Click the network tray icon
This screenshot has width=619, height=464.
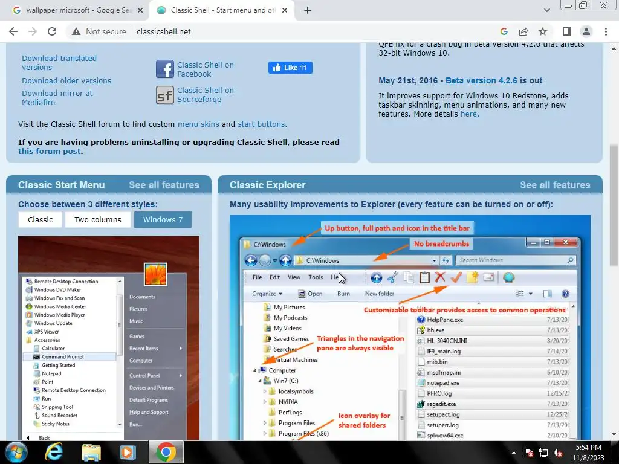(543, 453)
